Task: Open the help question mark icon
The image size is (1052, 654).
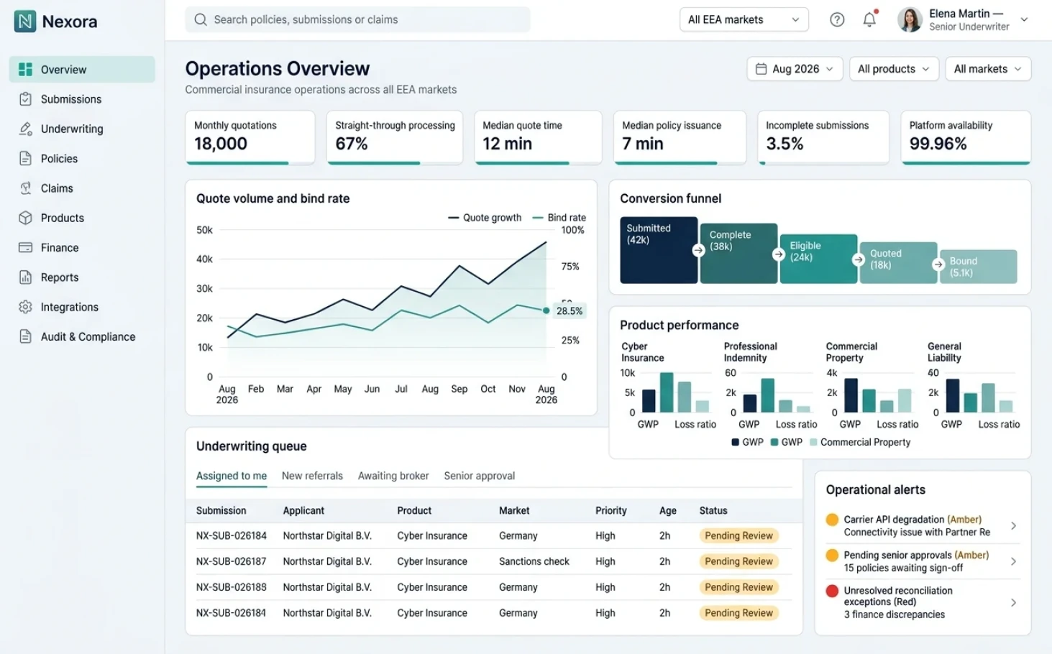Action: 837,19
